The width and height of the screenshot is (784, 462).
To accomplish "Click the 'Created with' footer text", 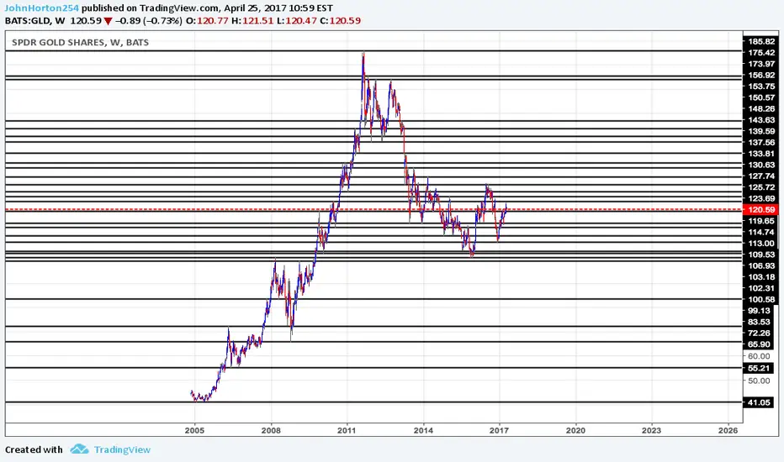I will 34,449.
